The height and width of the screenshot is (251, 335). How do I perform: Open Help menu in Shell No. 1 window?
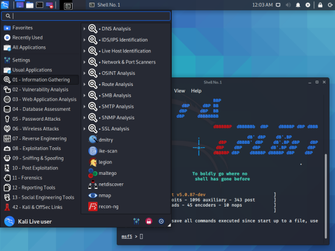point(196,91)
